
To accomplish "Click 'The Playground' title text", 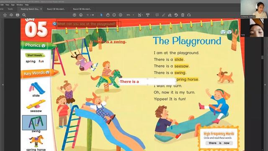I will 187,41.
